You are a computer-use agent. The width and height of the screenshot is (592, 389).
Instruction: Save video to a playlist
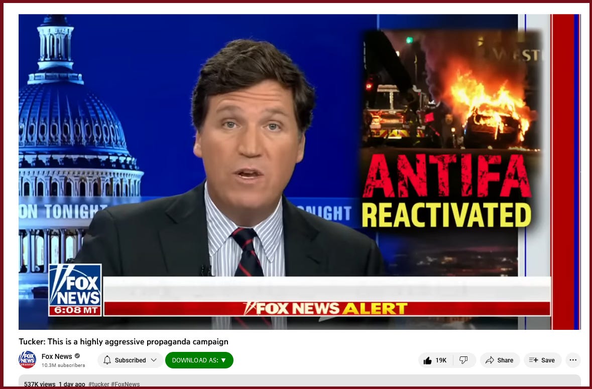click(541, 360)
